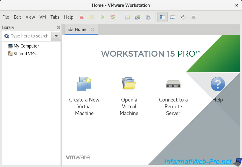Click the Connect to a Remote Server icon
This screenshot has height=167, width=242.
(173, 84)
